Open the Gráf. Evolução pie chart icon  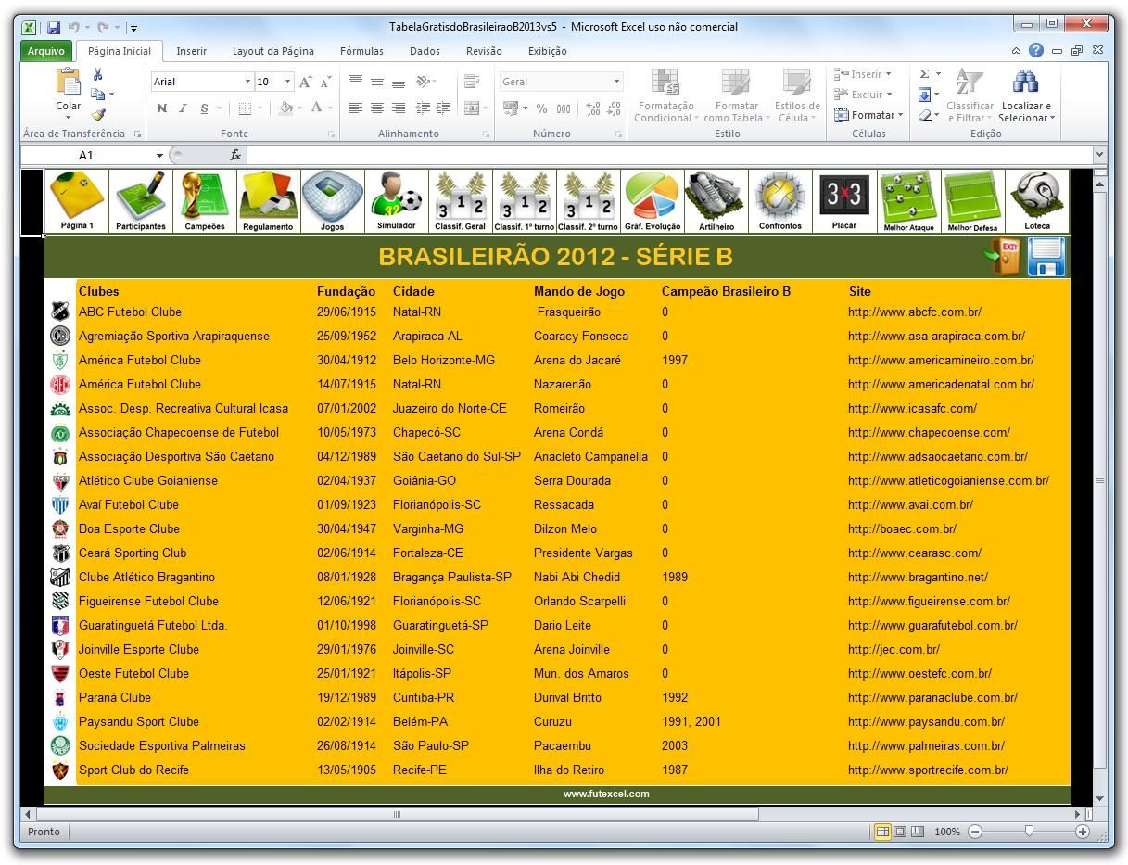point(653,200)
